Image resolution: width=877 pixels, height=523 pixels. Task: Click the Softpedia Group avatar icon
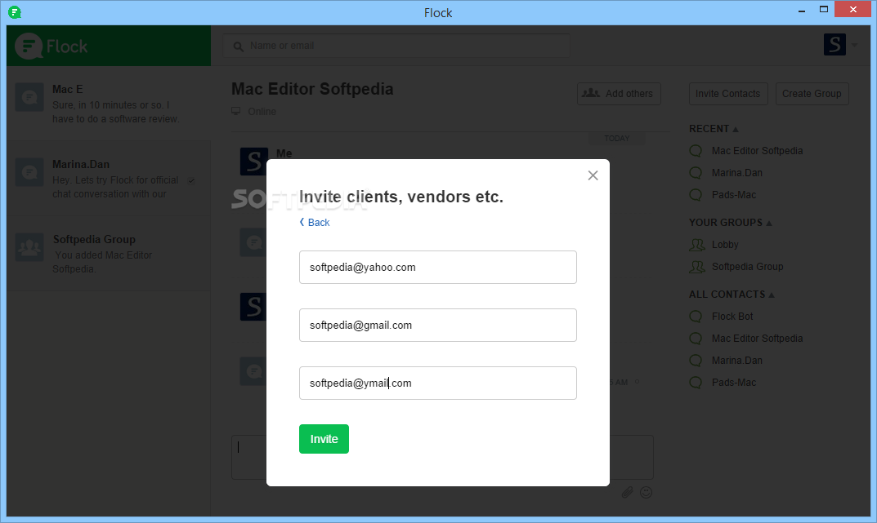pyautogui.click(x=29, y=247)
